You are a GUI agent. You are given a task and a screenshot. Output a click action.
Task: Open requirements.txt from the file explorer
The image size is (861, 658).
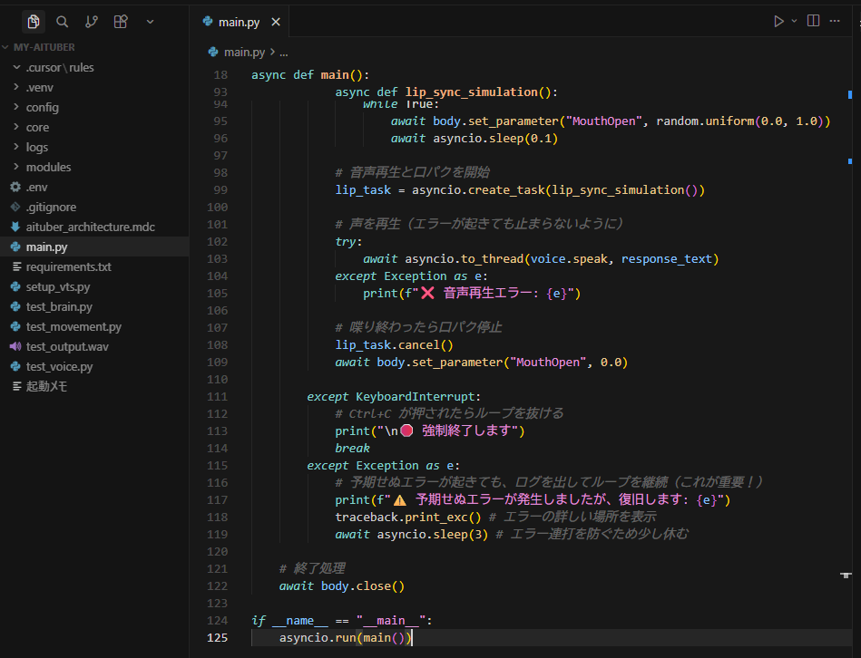[x=68, y=267]
